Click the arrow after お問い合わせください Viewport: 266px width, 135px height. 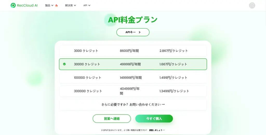[x=163, y=105]
